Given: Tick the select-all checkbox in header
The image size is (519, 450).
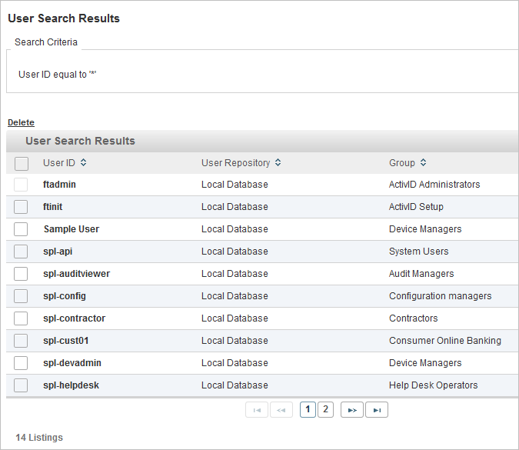Looking at the screenshot, I should point(22,164).
